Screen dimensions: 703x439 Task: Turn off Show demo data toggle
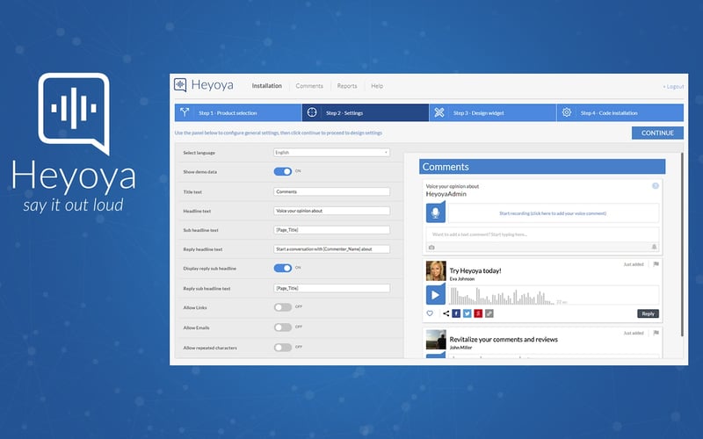tap(283, 171)
